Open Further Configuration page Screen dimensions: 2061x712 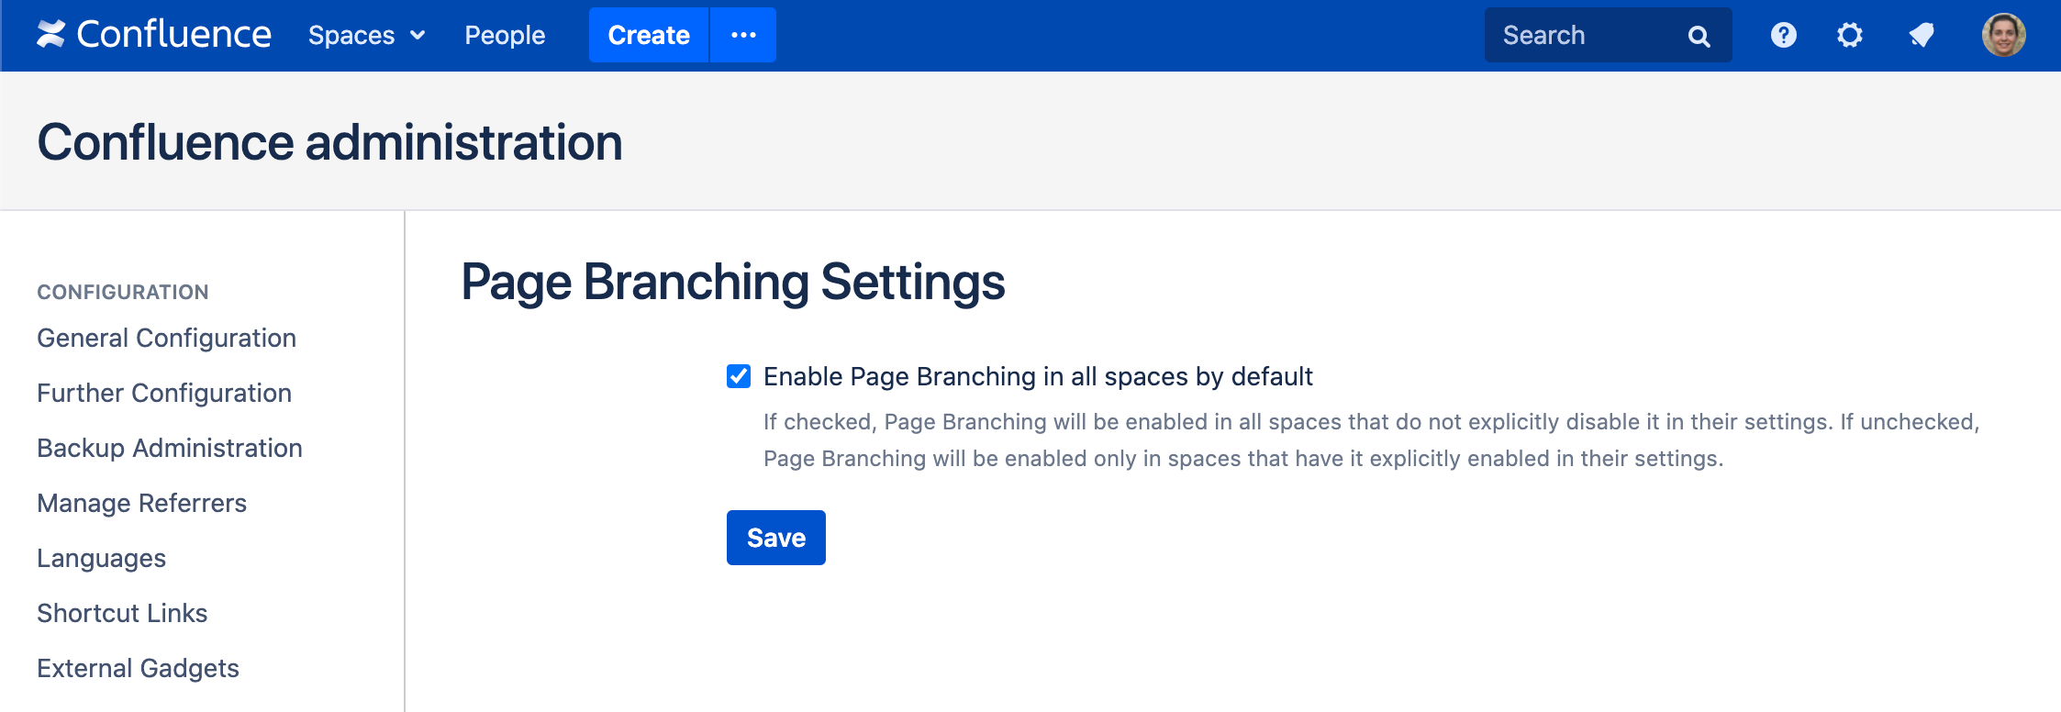[164, 393]
